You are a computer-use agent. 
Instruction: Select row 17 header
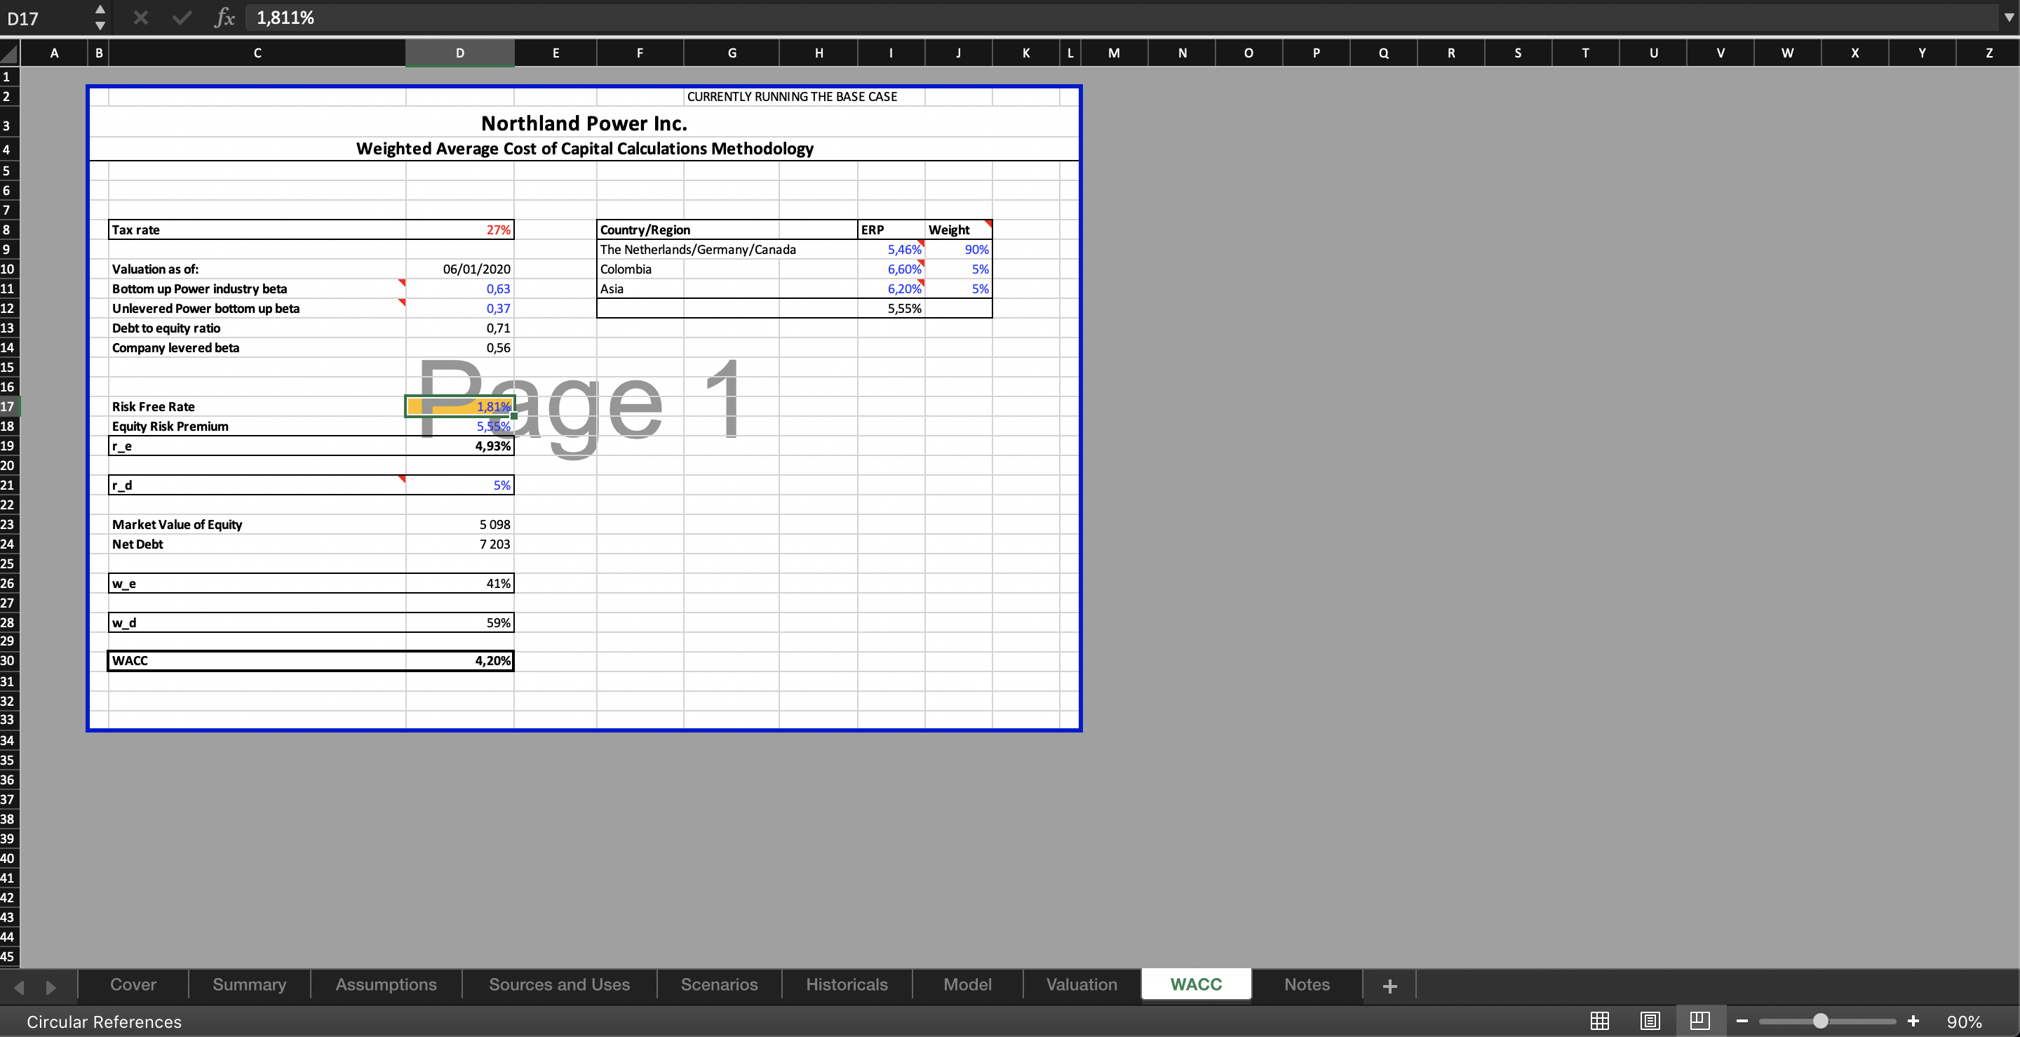pos(9,406)
